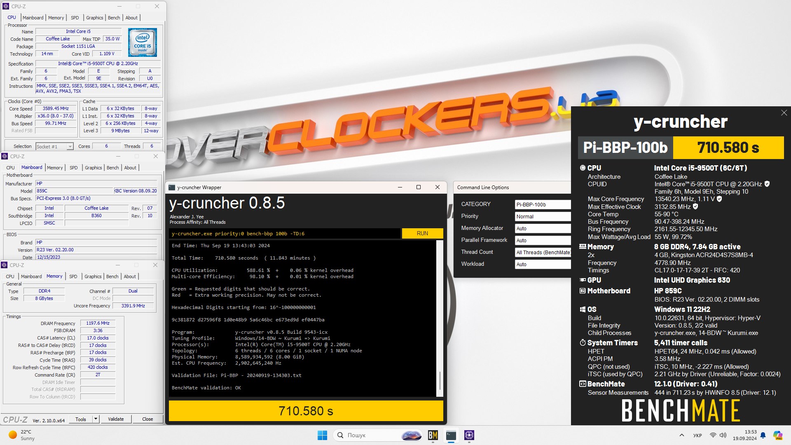This screenshot has height=445, width=791.
Task: Click the shield icon next to Max Effective Clock
Action: click(695, 206)
